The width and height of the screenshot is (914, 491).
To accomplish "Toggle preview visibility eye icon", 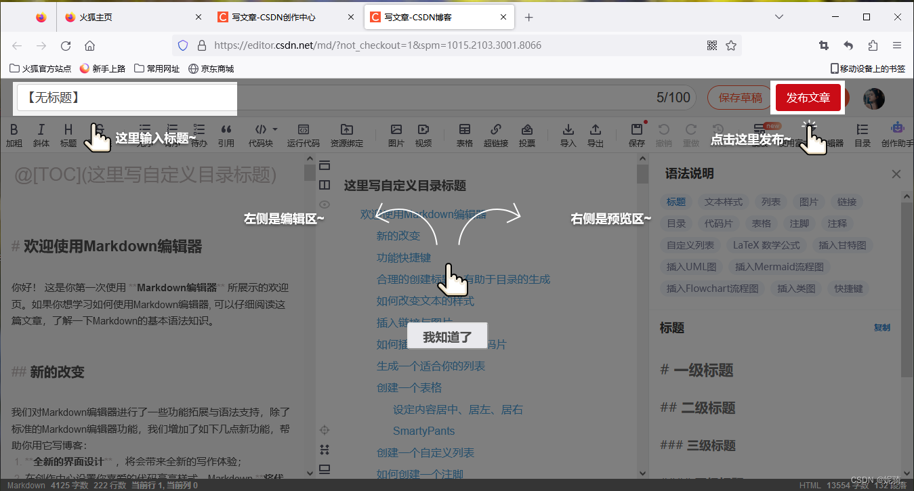I will (325, 204).
